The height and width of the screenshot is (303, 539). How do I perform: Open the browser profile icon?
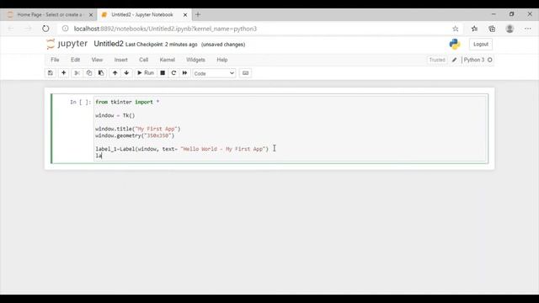510,29
